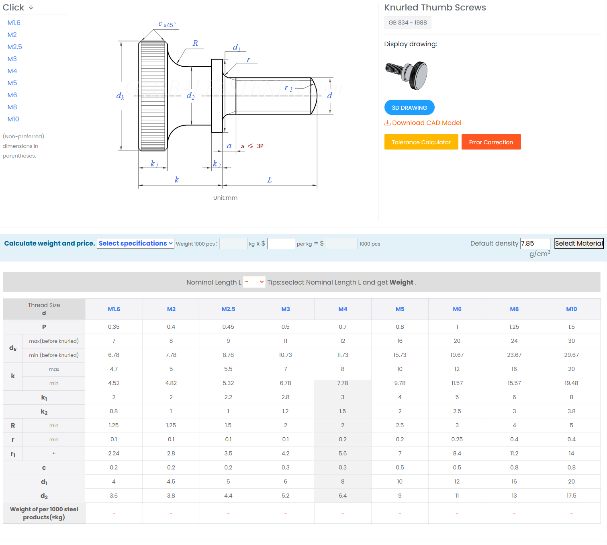Open the 3D DRAWING view
Image resolution: width=607 pixels, height=545 pixels.
[409, 107]
